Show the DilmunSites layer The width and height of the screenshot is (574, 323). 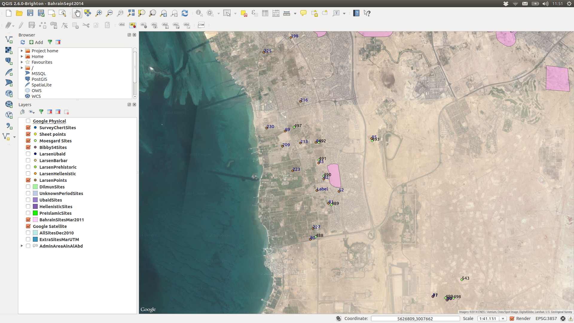28,187
